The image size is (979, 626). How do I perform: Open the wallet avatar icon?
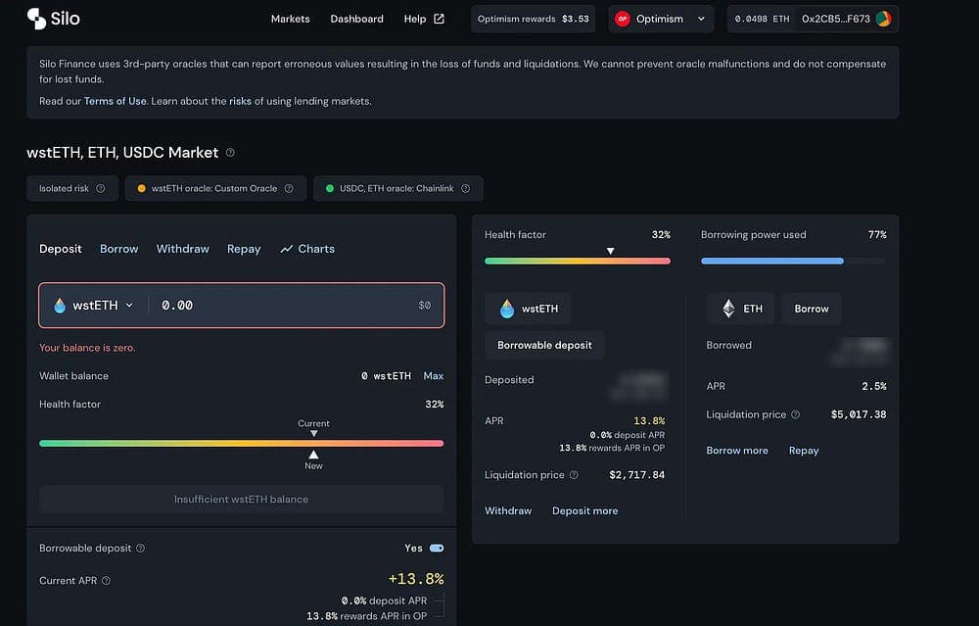(x=883, y=19)
